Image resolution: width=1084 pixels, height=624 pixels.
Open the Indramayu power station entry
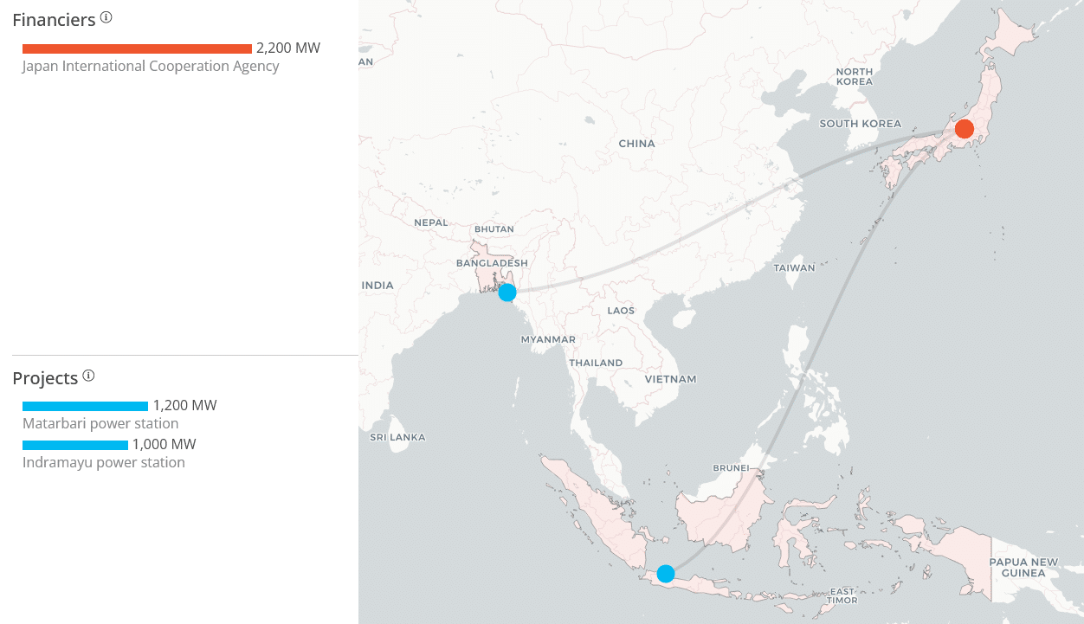click(x=104, y=463)
